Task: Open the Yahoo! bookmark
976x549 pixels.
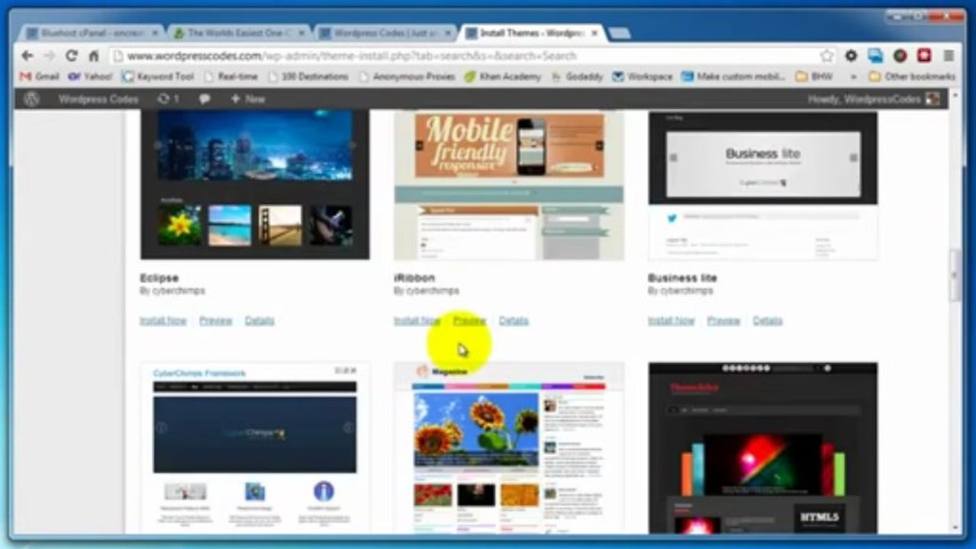Action: pos(90,76)
